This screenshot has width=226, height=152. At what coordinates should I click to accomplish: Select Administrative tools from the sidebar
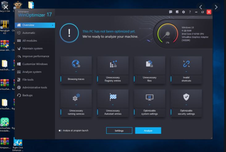[x=35, y=88]
